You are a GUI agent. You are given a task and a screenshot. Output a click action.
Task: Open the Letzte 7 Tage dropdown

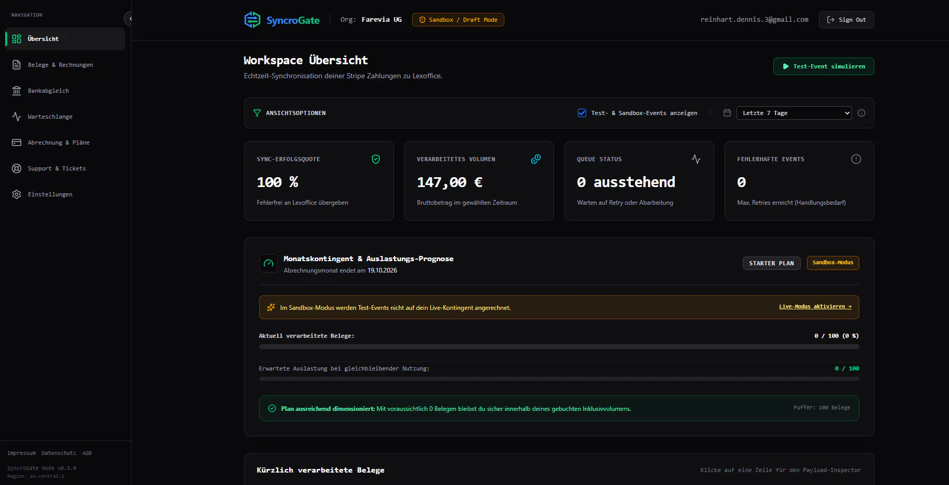click(794, 113)
